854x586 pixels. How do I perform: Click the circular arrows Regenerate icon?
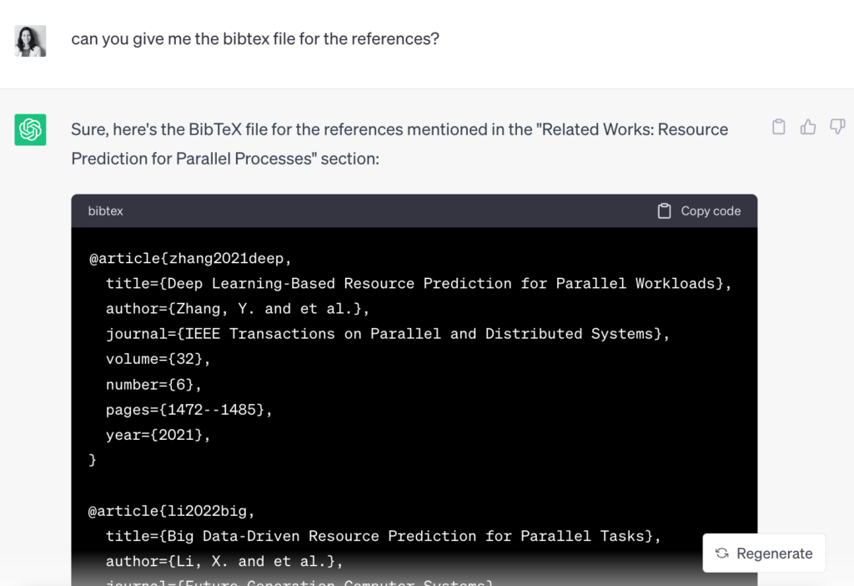point(722,553)
